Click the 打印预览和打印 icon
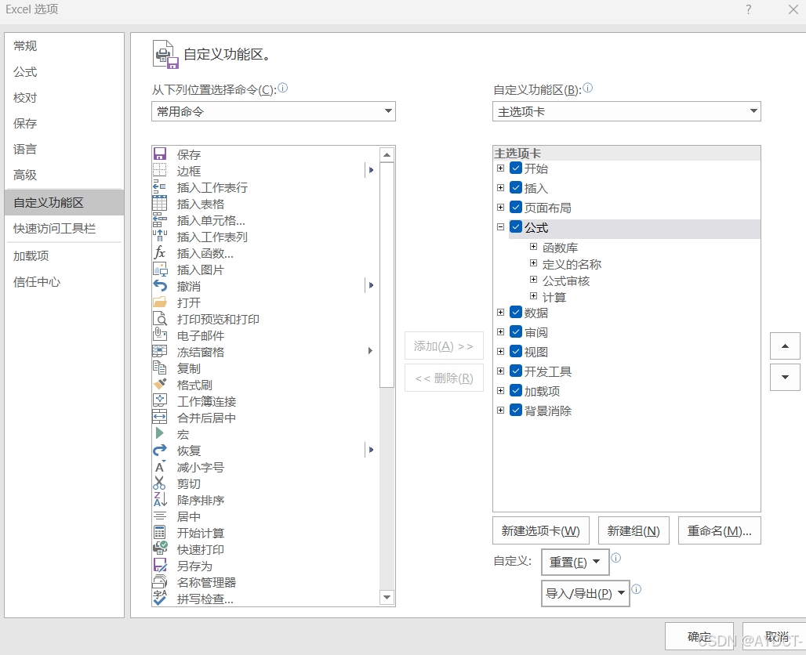 [160, 318]
